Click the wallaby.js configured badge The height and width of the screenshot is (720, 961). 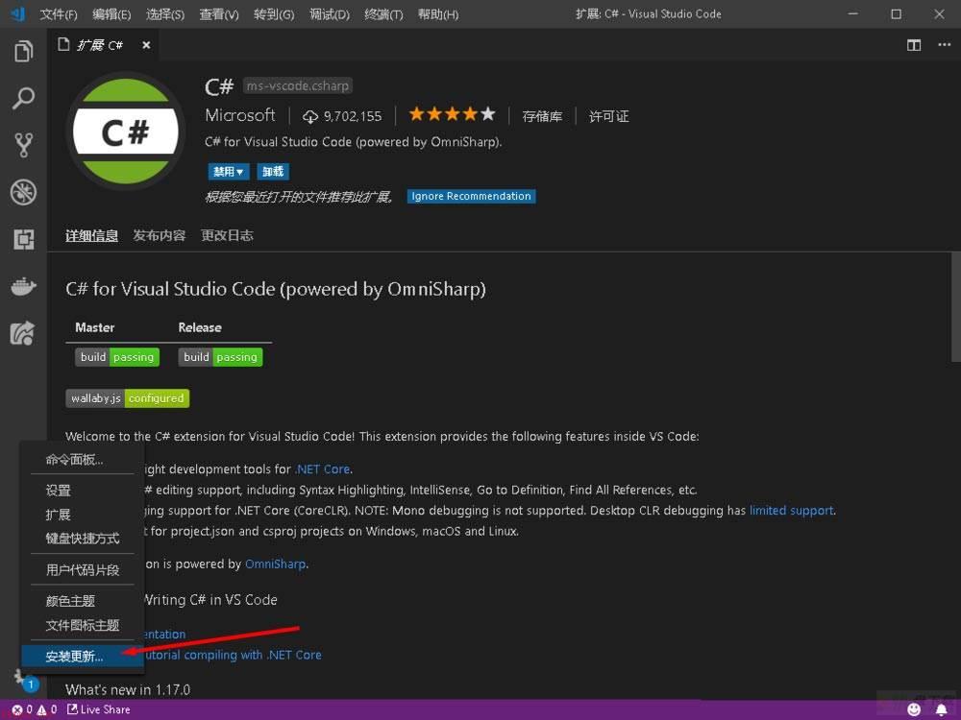(x=128, y=398)
